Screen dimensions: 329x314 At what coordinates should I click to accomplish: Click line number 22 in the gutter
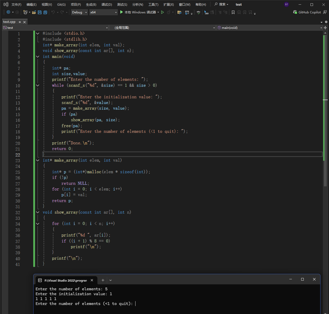(18, 155)
